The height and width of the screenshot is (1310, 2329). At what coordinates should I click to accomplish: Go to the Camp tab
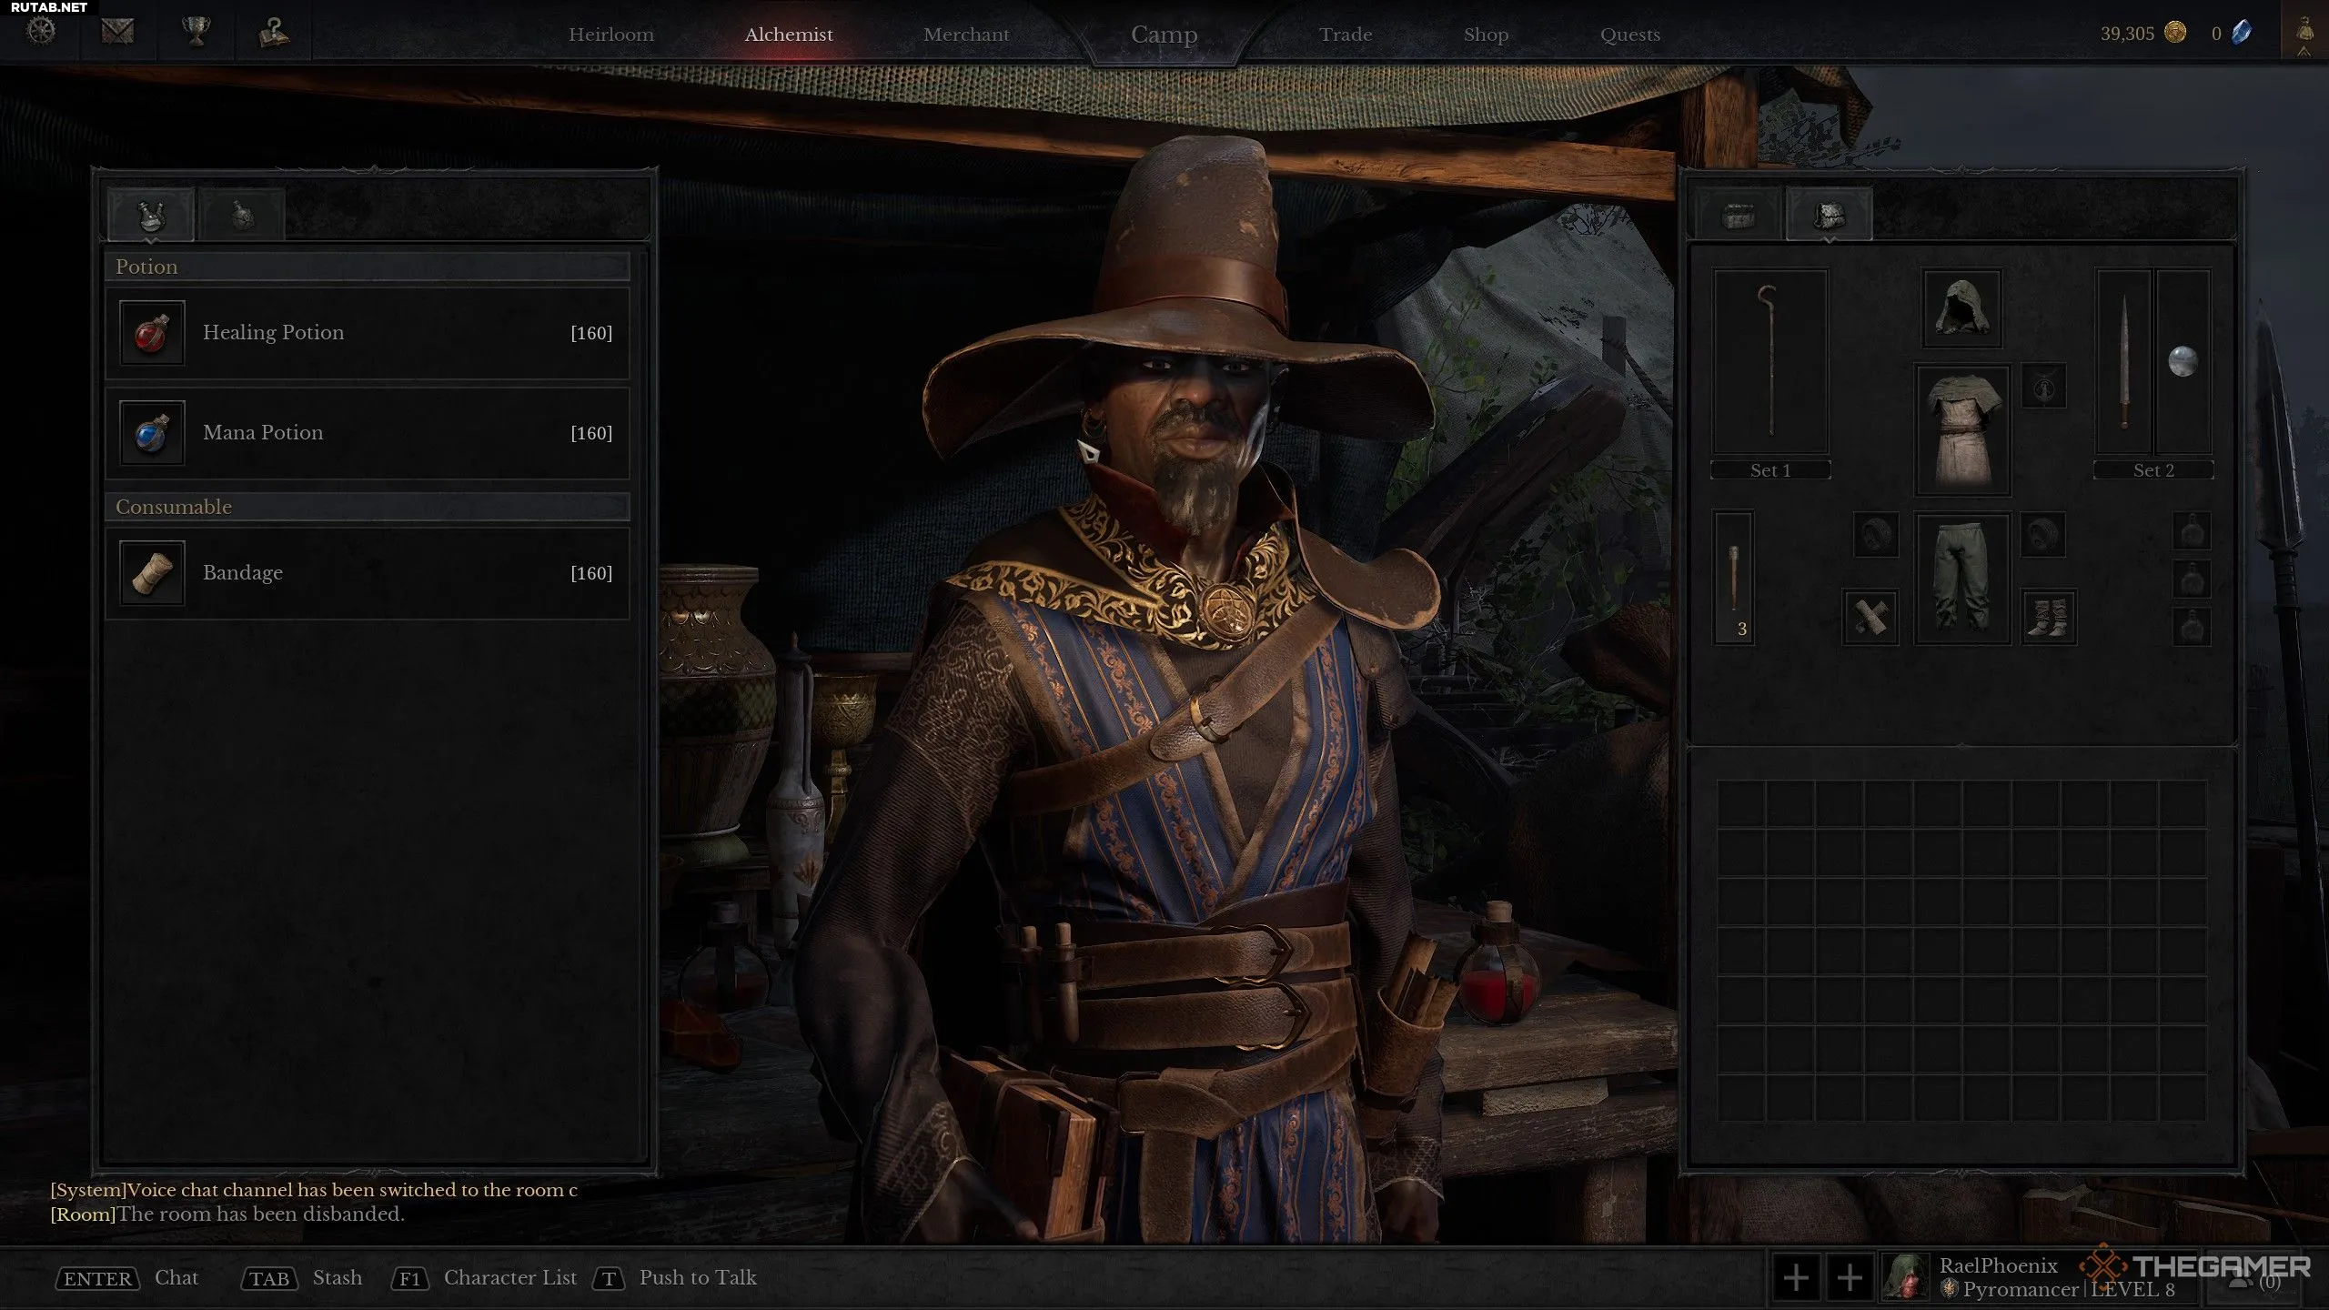[1164, 35]
